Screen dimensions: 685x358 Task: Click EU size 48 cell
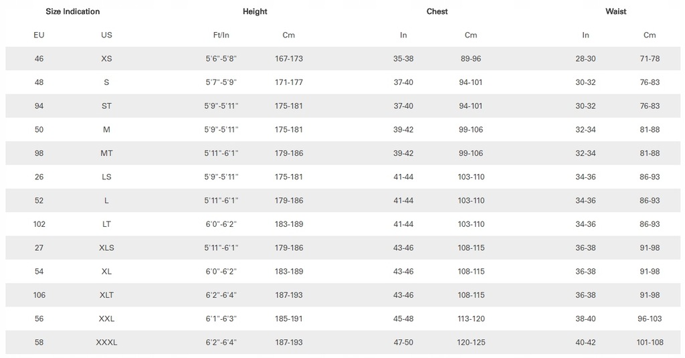(39, 82)
